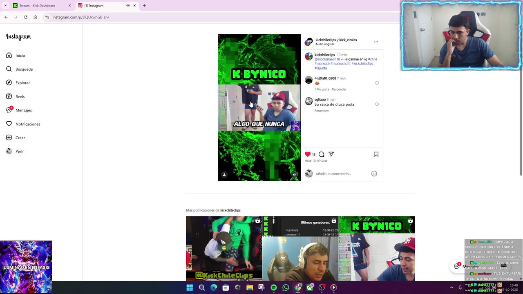523x294 pixels.
Task: Open the third K BYNICO reel thumbnail
Action: pyautogui.click(x=377, y=248)
